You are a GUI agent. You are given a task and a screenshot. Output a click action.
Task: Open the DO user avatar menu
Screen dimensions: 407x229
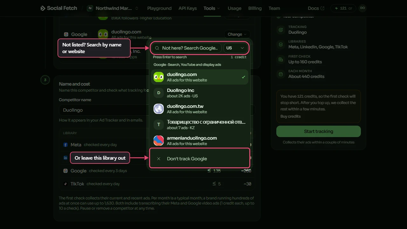tap(362, 8)
